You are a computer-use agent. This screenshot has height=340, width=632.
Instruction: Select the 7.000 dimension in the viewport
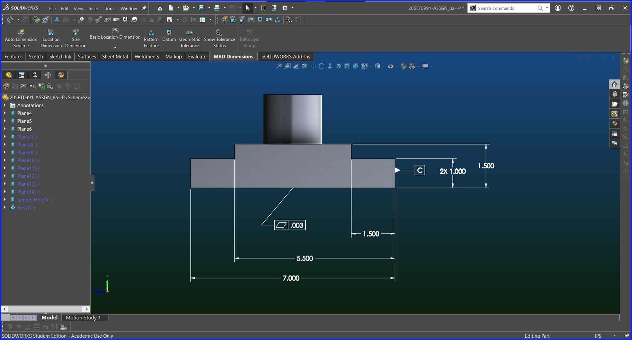pos(291,278)
